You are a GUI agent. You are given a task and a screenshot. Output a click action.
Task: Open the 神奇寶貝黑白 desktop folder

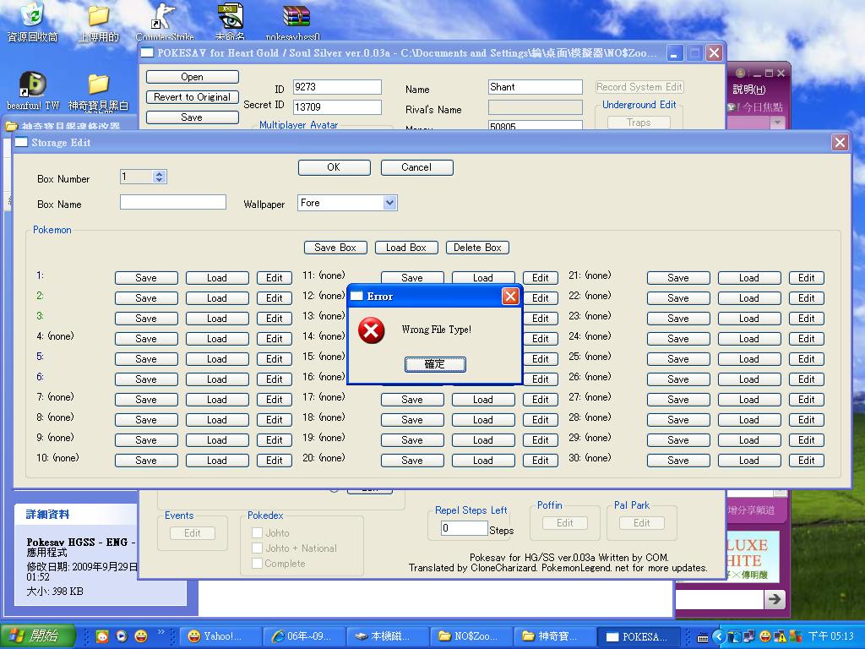point(98,84)
